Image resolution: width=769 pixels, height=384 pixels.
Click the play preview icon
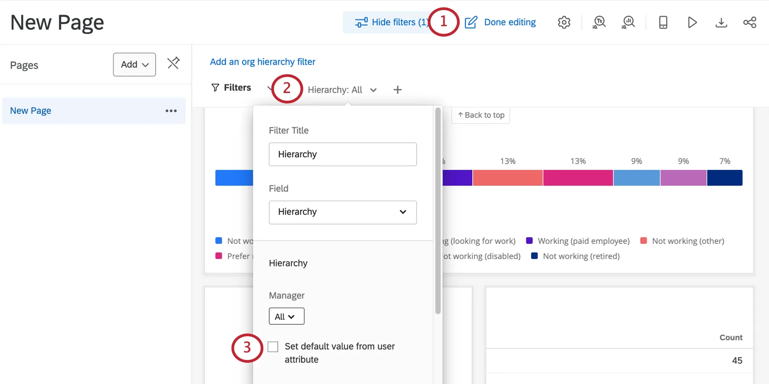pos(692,22)
